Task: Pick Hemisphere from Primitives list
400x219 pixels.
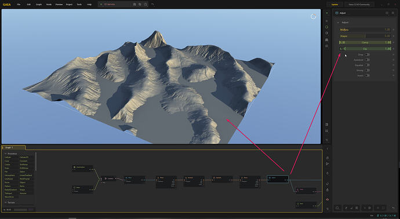Action: tap(10, 176)
